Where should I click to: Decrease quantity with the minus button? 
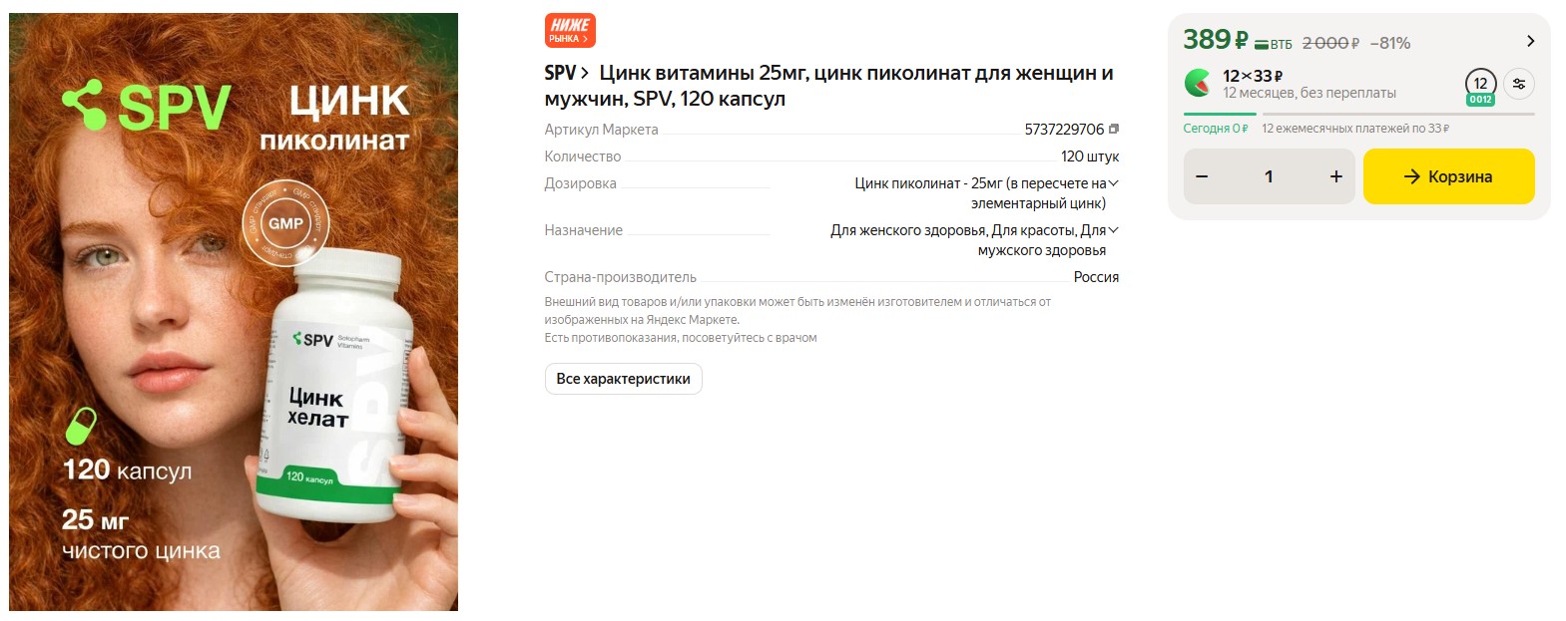1202,176
